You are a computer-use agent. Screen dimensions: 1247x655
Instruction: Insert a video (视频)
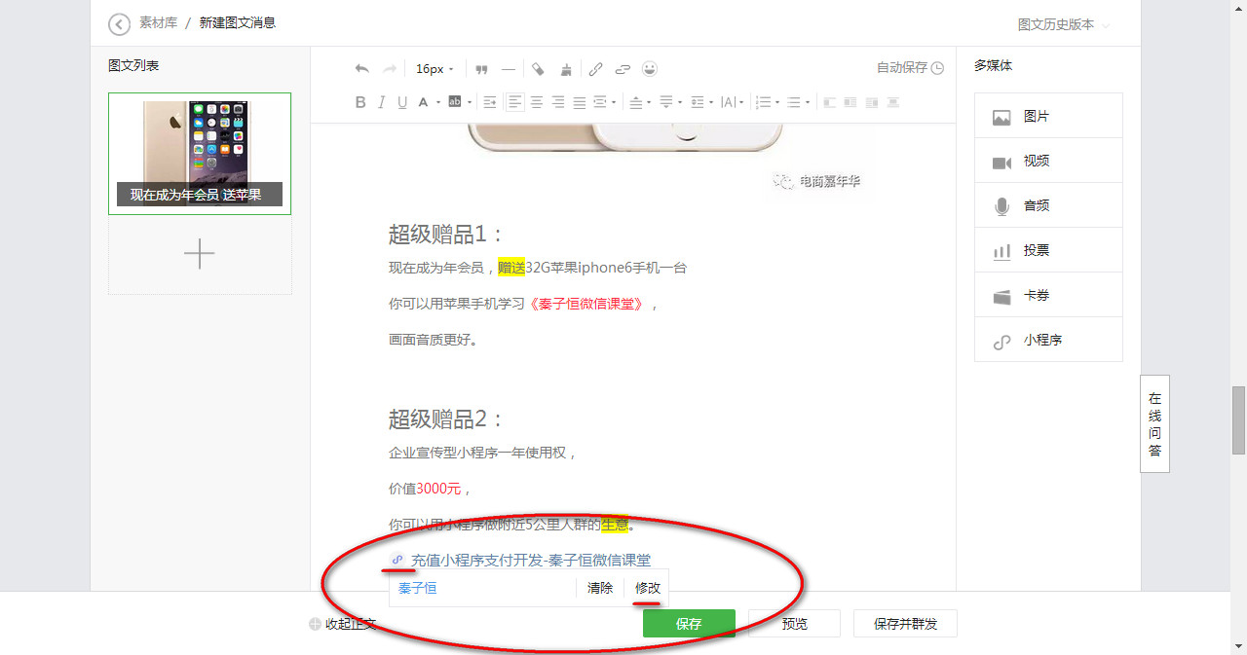(x=1048, y=161)
